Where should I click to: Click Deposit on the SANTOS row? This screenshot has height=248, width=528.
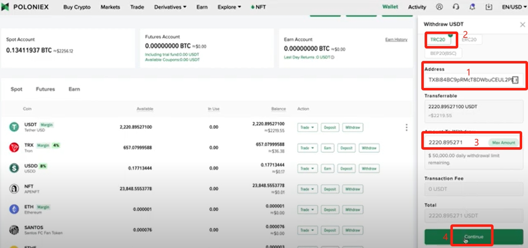tap(330, 230)
